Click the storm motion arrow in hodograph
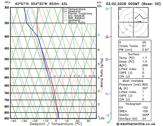Image resolution: width=163 pixels, height=126 pixels. tap(138, 22)
